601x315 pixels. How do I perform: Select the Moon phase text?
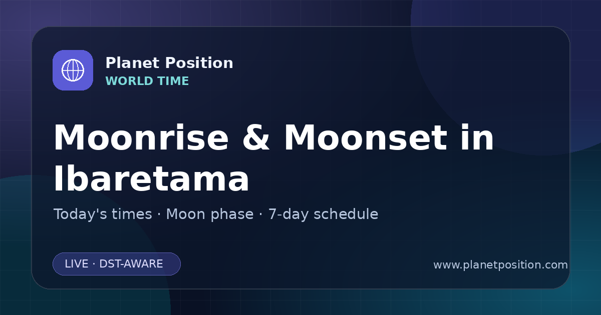(x=210, y=214)
